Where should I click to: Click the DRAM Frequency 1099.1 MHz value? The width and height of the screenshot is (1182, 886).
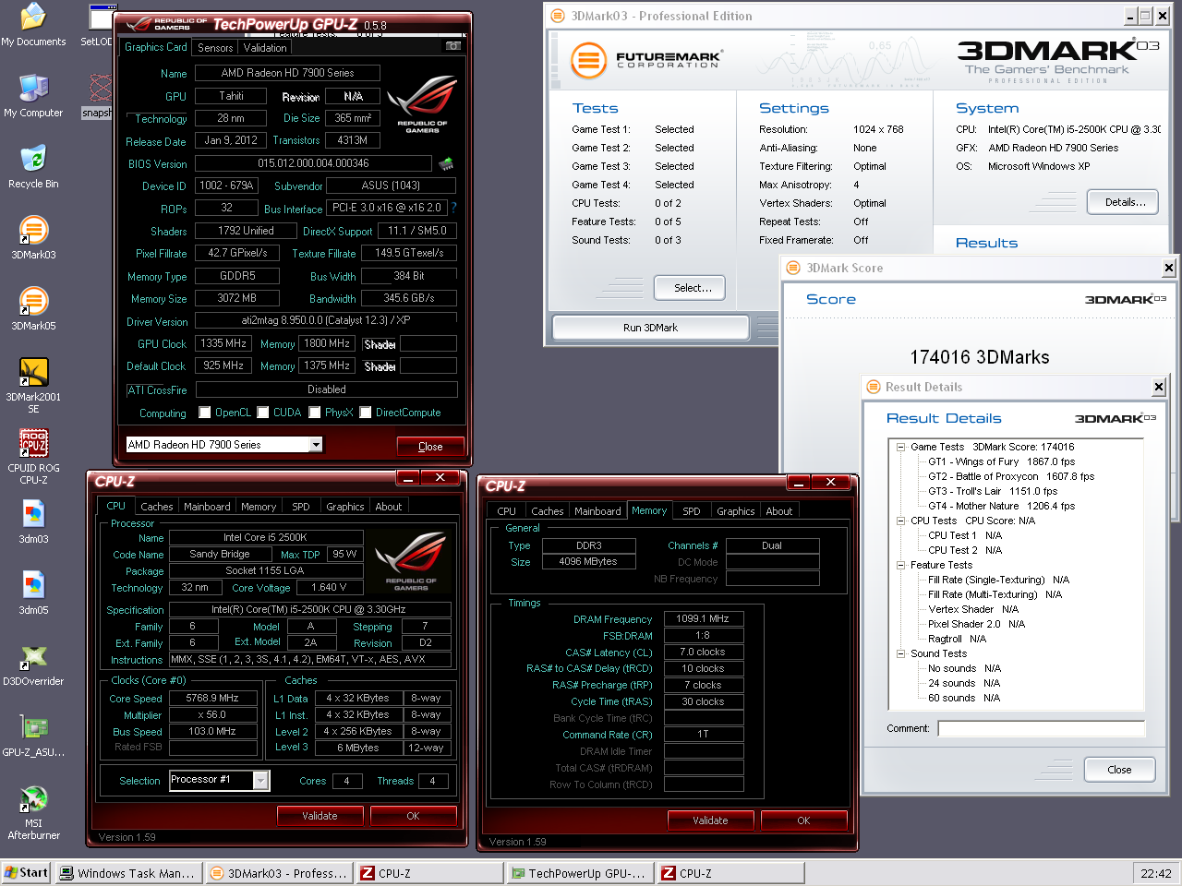tap(703, 618)
